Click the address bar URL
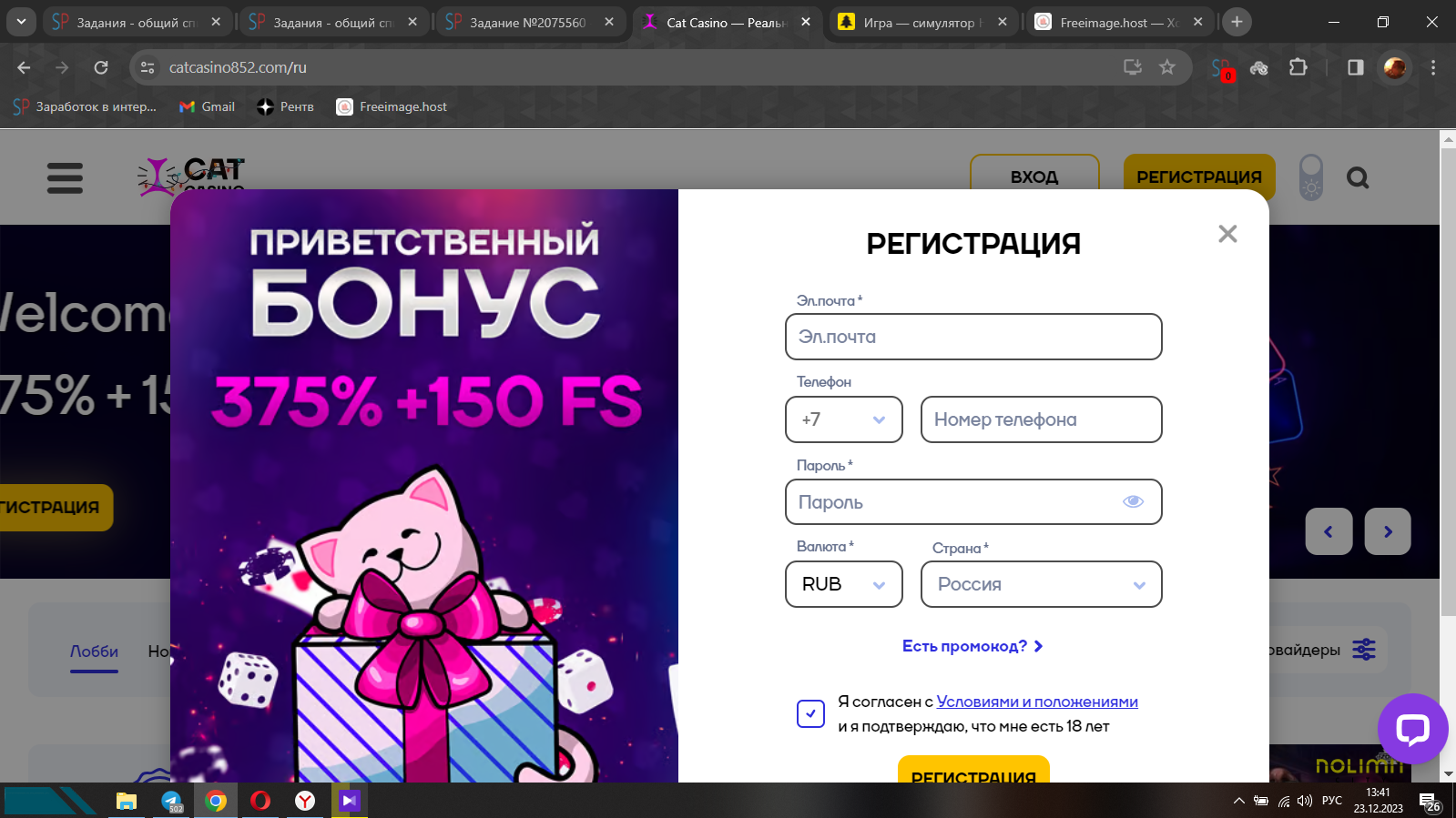Image resolution: width=1456 pixels, height=818 pixels. click(x=238, y=67)
